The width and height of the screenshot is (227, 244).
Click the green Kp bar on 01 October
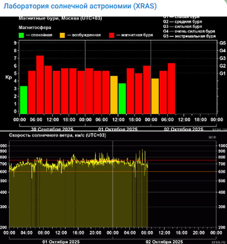pyautogui.click(x=122, y=98)
